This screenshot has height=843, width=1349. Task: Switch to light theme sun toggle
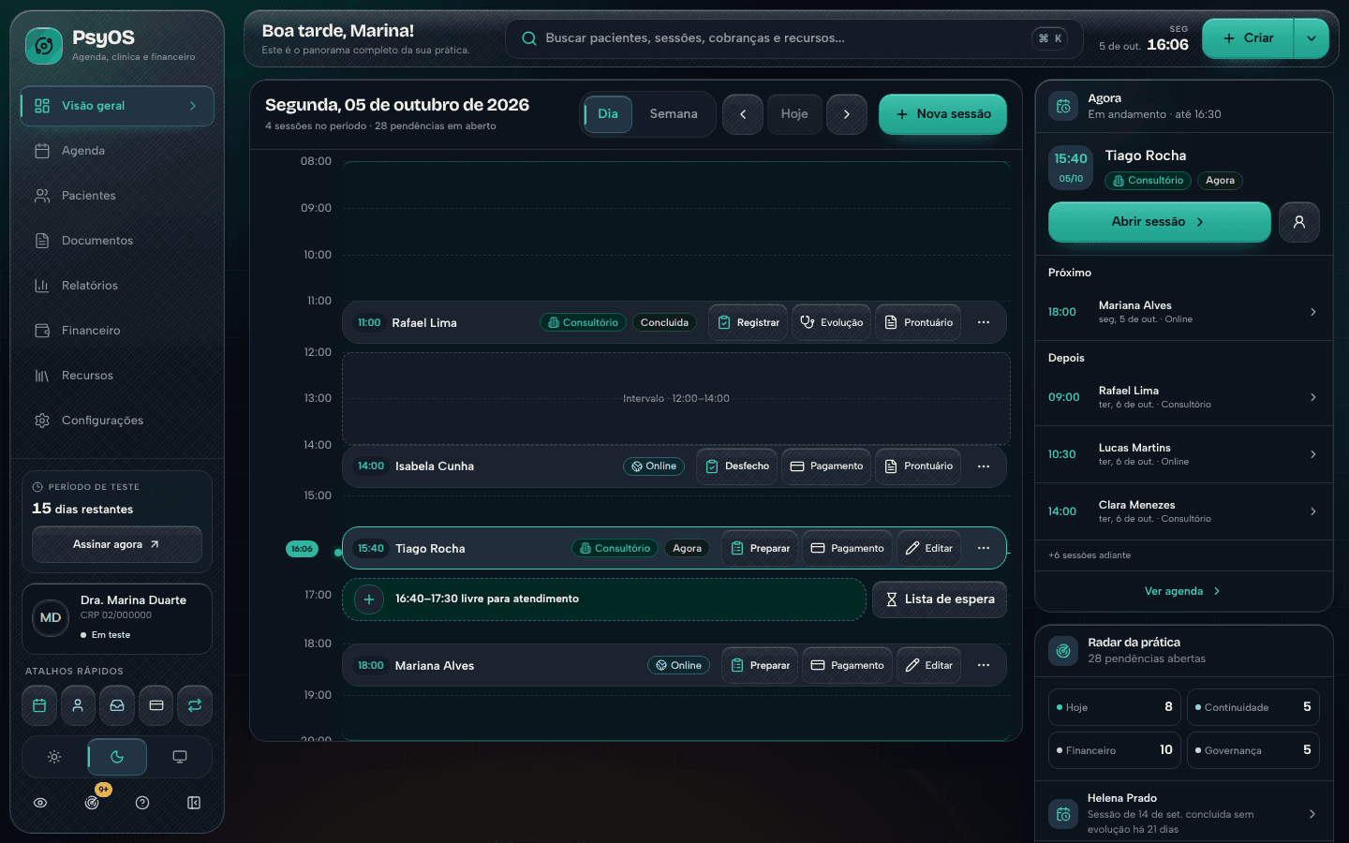point(54,757)
